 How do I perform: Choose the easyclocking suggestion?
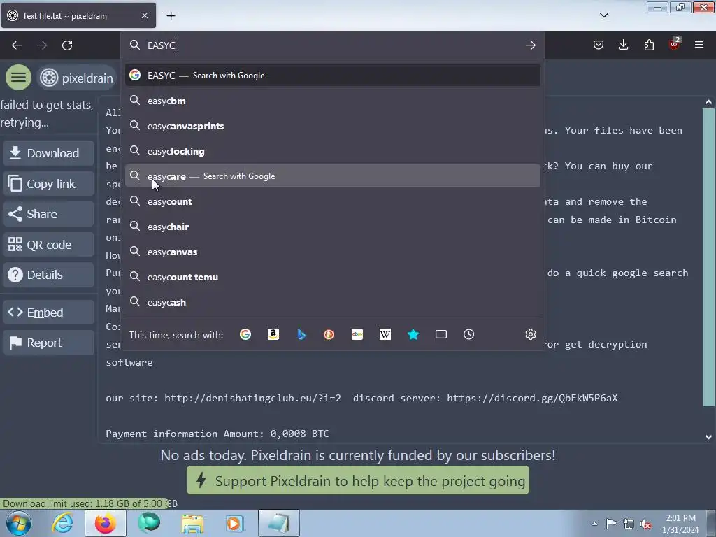tap(332, 151)
